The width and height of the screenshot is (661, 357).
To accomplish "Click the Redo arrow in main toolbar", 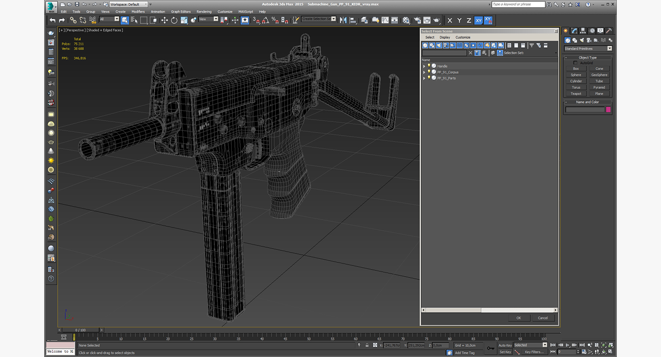I will point(62,20).
